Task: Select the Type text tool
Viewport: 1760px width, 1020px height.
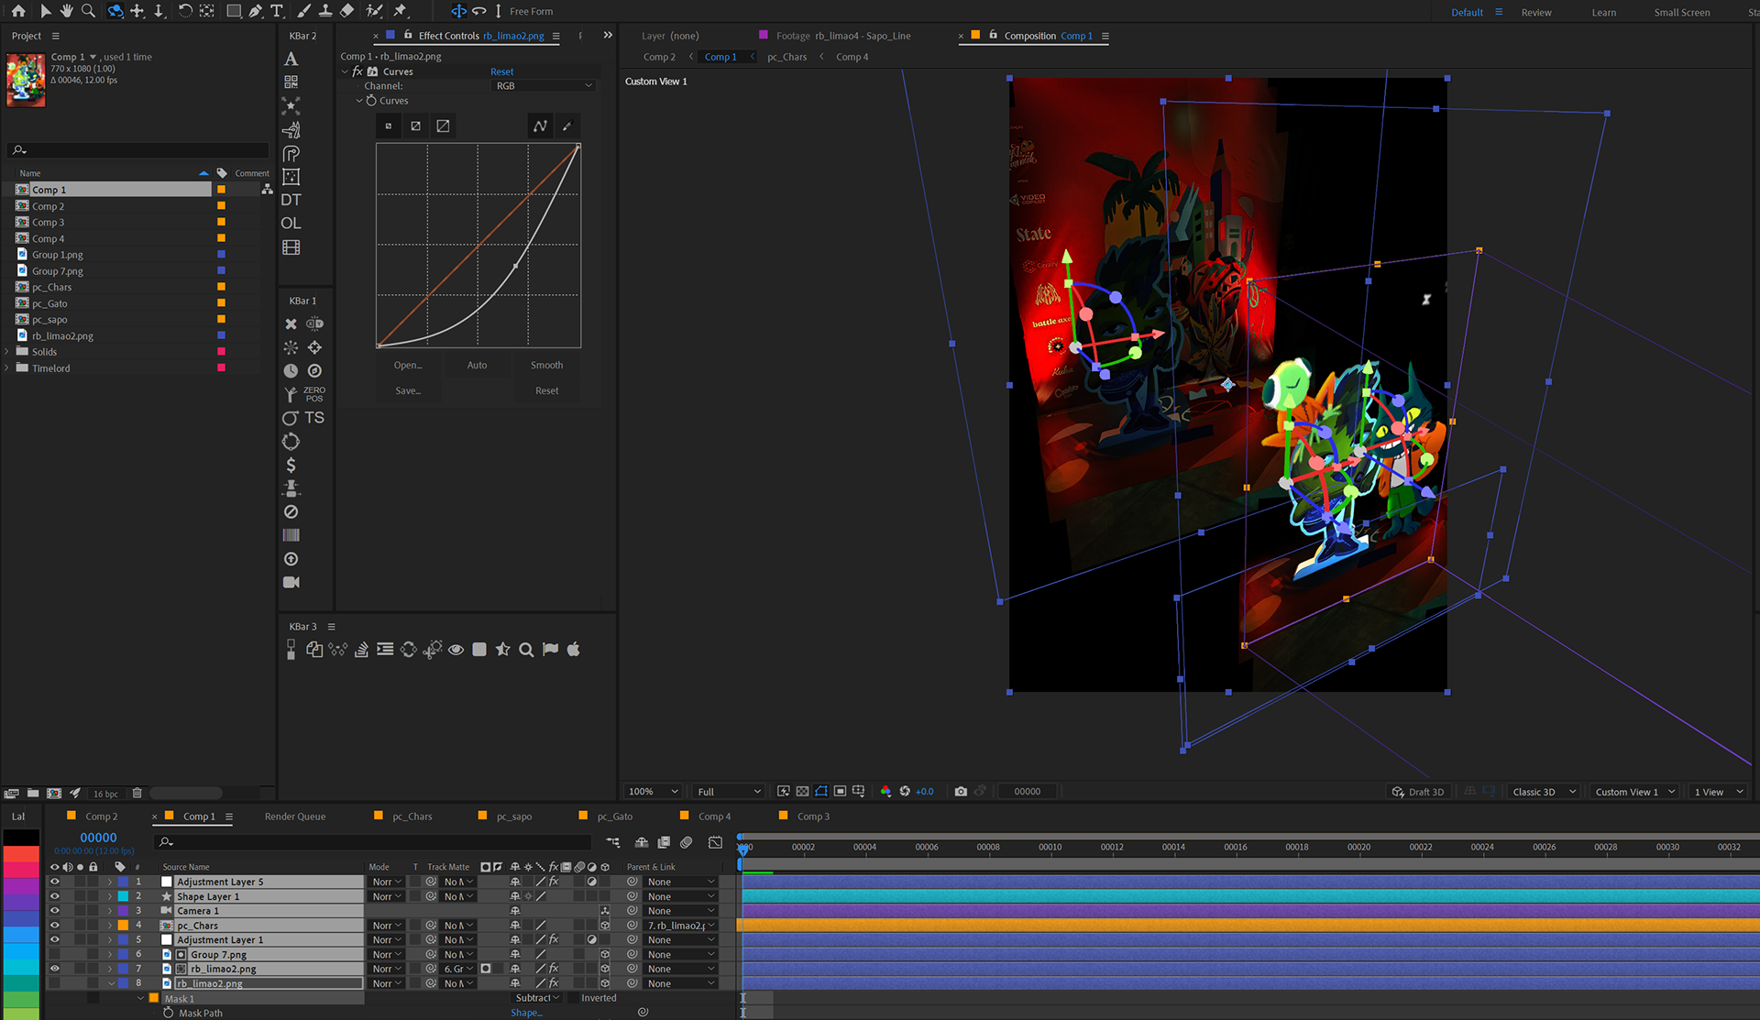Action: click(277, 11)
